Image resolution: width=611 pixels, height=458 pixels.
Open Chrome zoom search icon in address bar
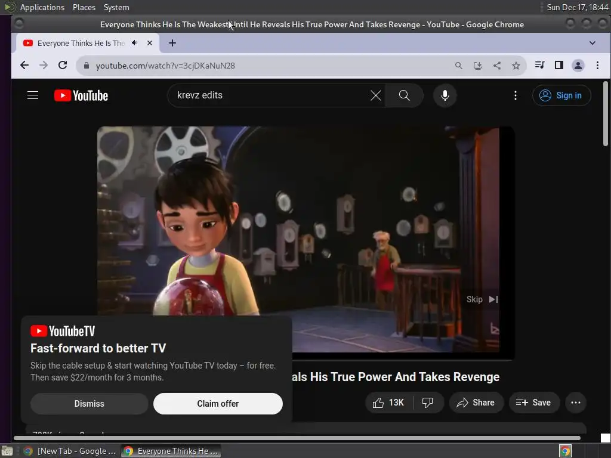[459, 66]
